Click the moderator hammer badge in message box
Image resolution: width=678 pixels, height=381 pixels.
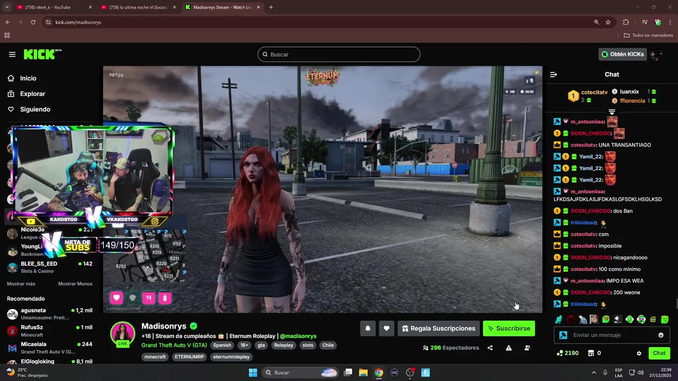coord(563,335)
